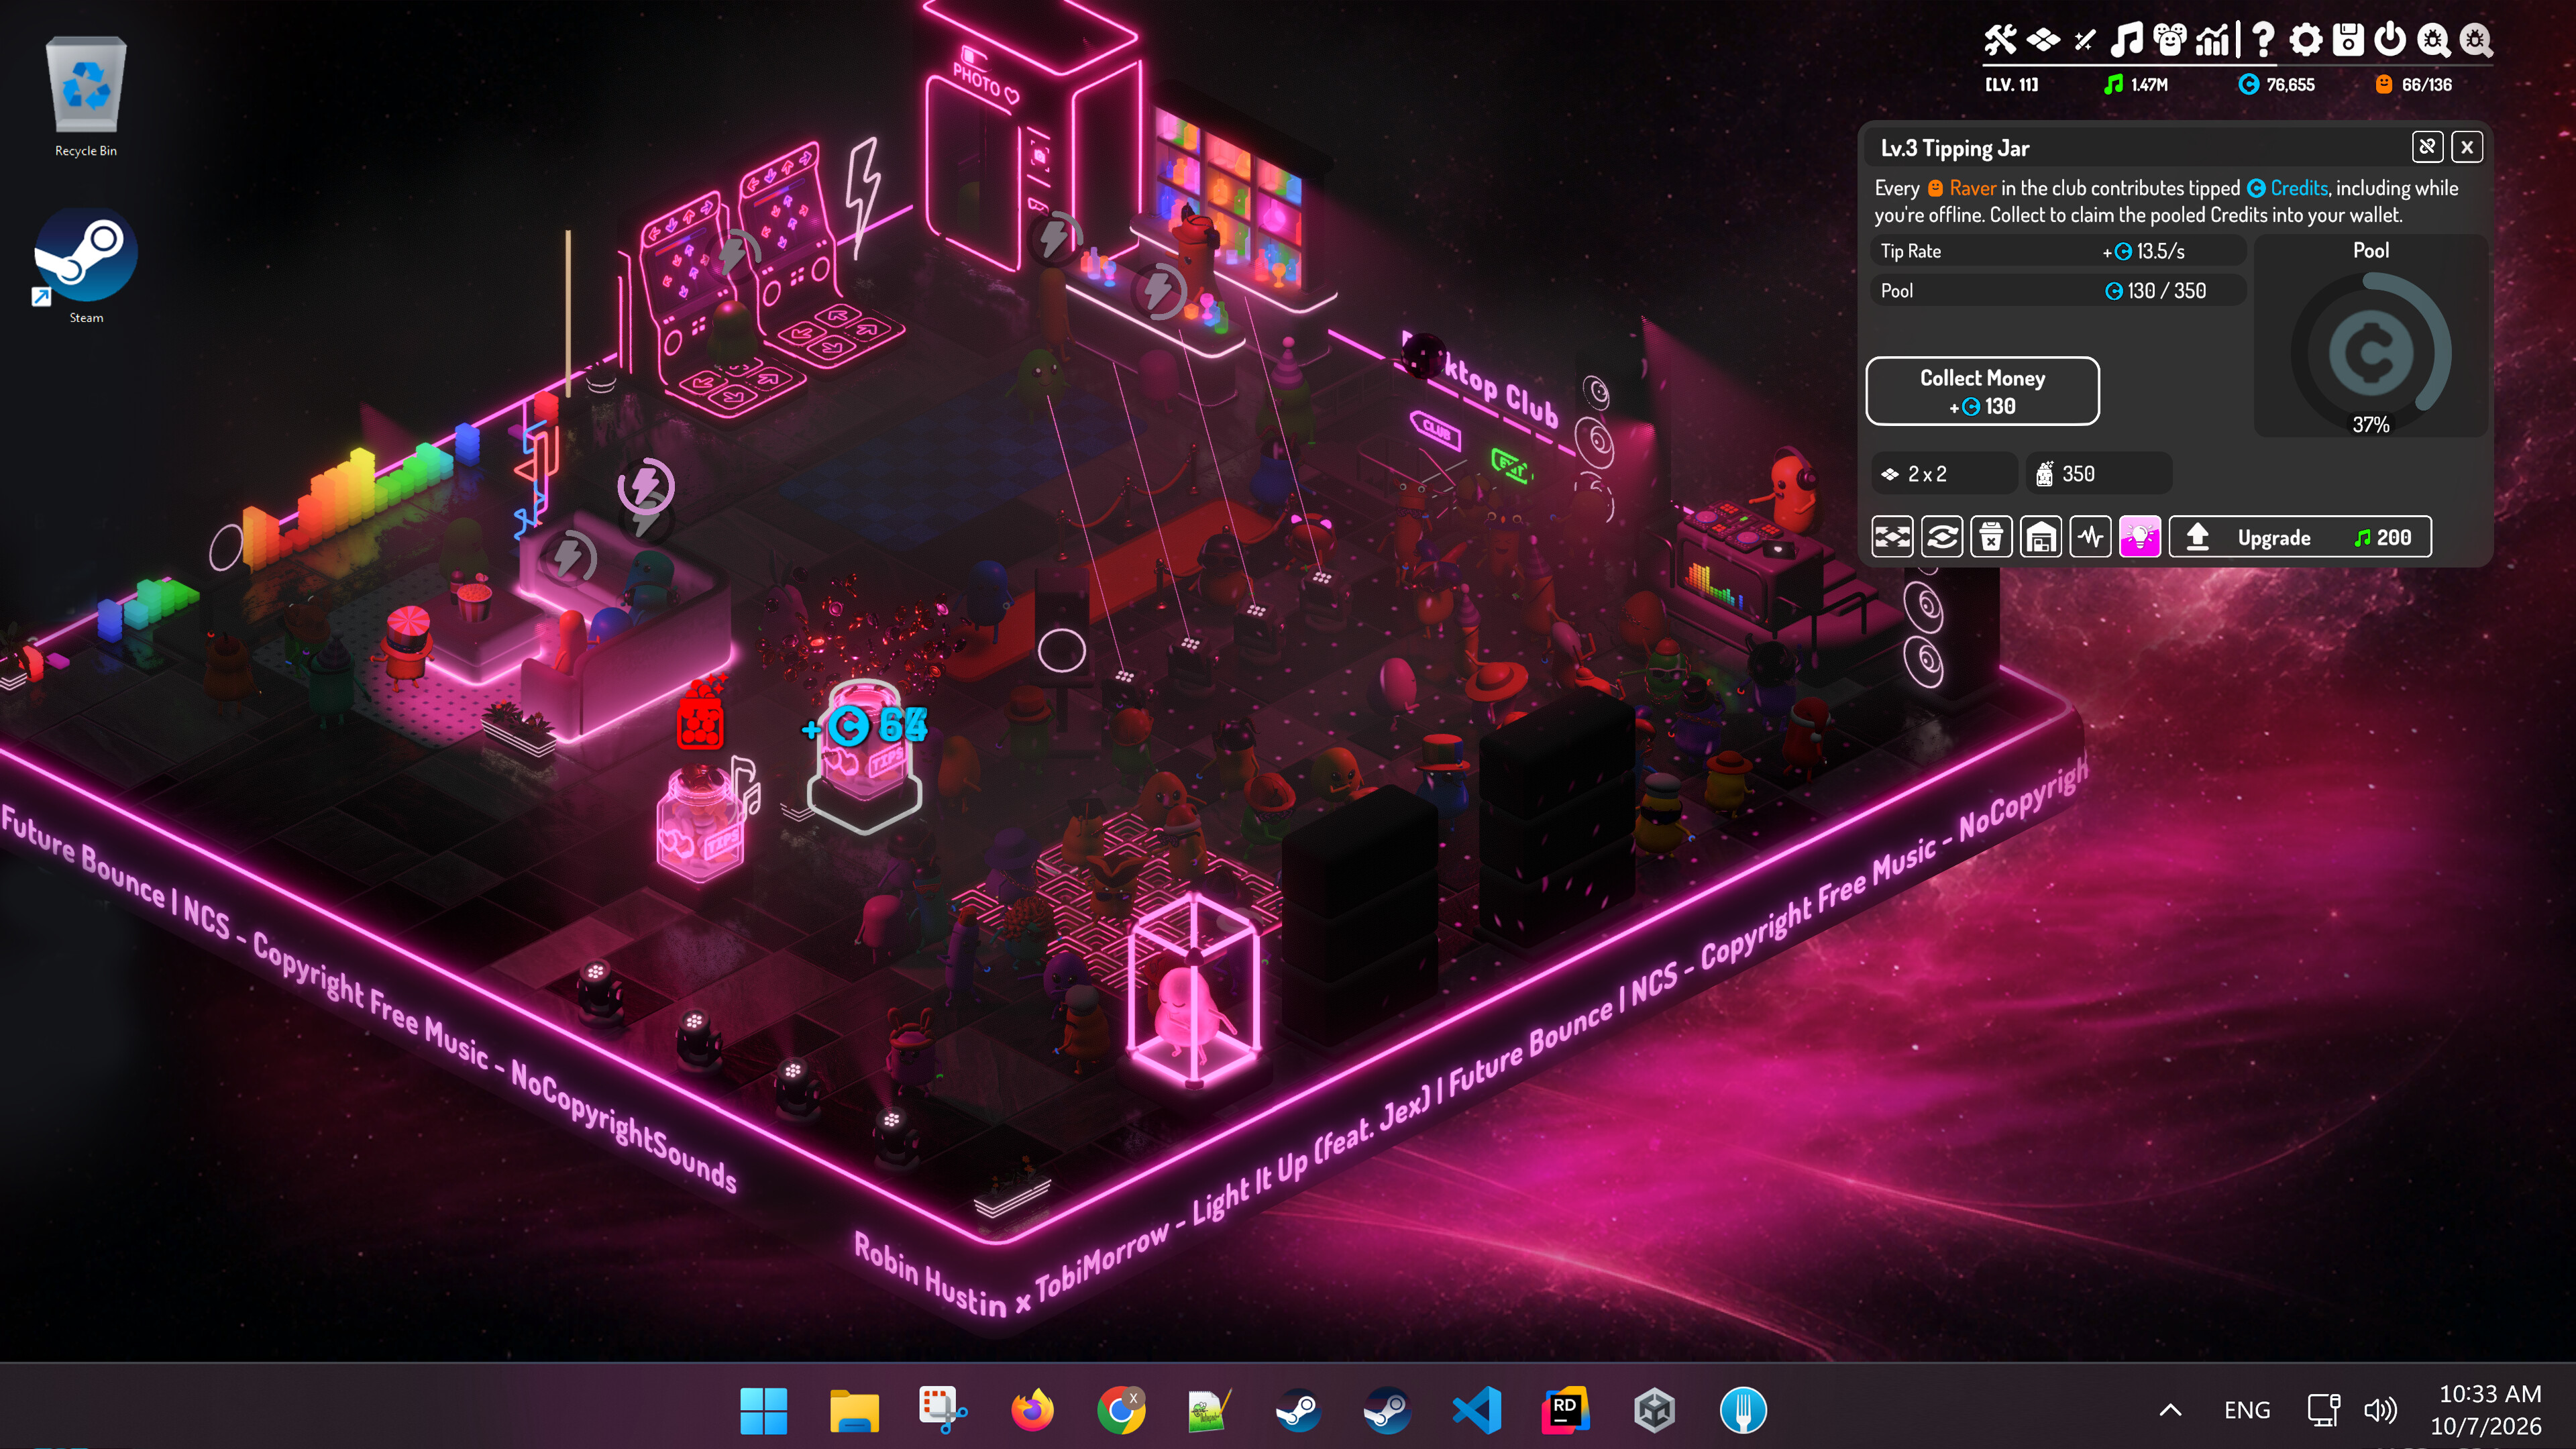Open the volume speaker tray icon

coord(2380,1410)
